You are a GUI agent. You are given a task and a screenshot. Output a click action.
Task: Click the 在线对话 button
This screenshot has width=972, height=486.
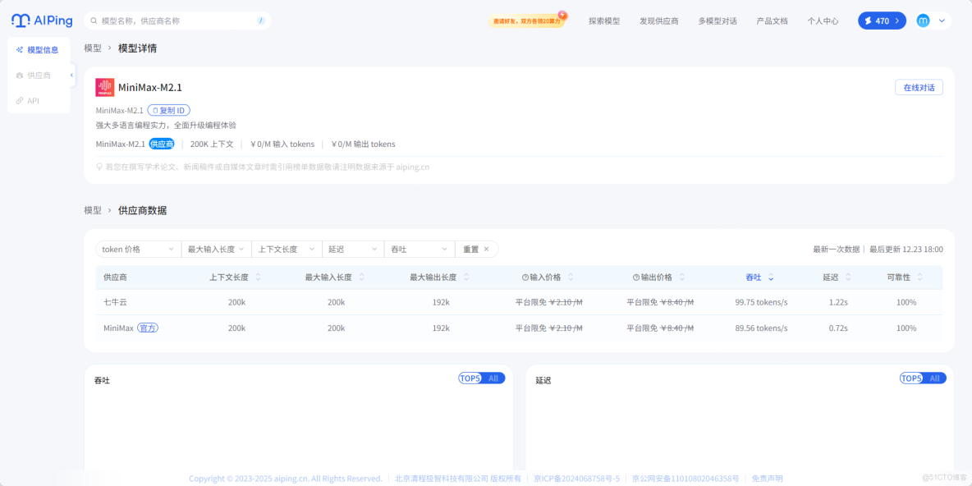(919, 86)
